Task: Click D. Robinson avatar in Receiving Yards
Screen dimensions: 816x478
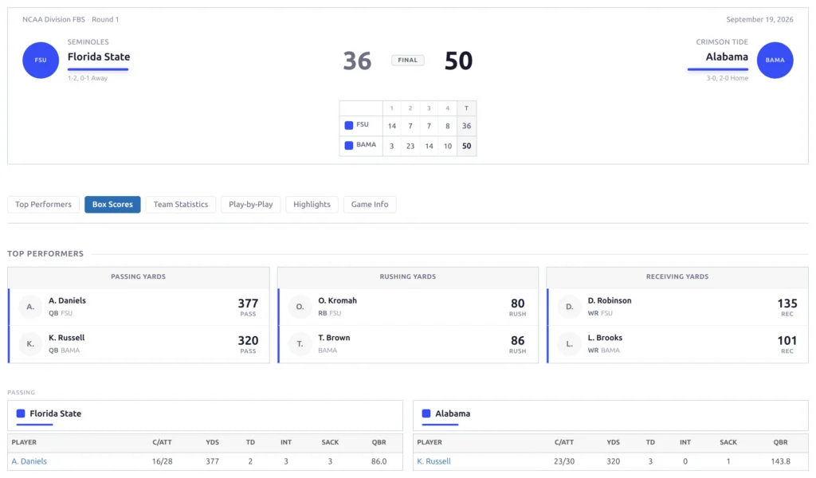Action: coord(569,307)
